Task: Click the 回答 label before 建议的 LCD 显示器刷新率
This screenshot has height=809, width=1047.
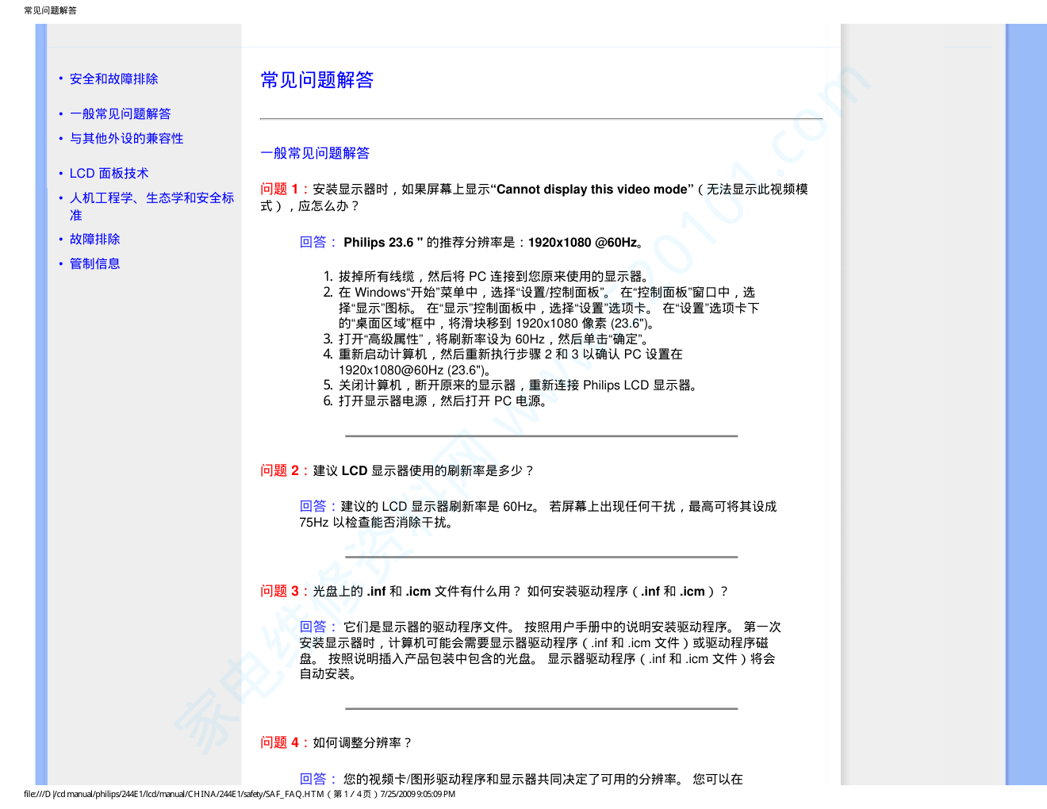Action: [x=317, y=506]
